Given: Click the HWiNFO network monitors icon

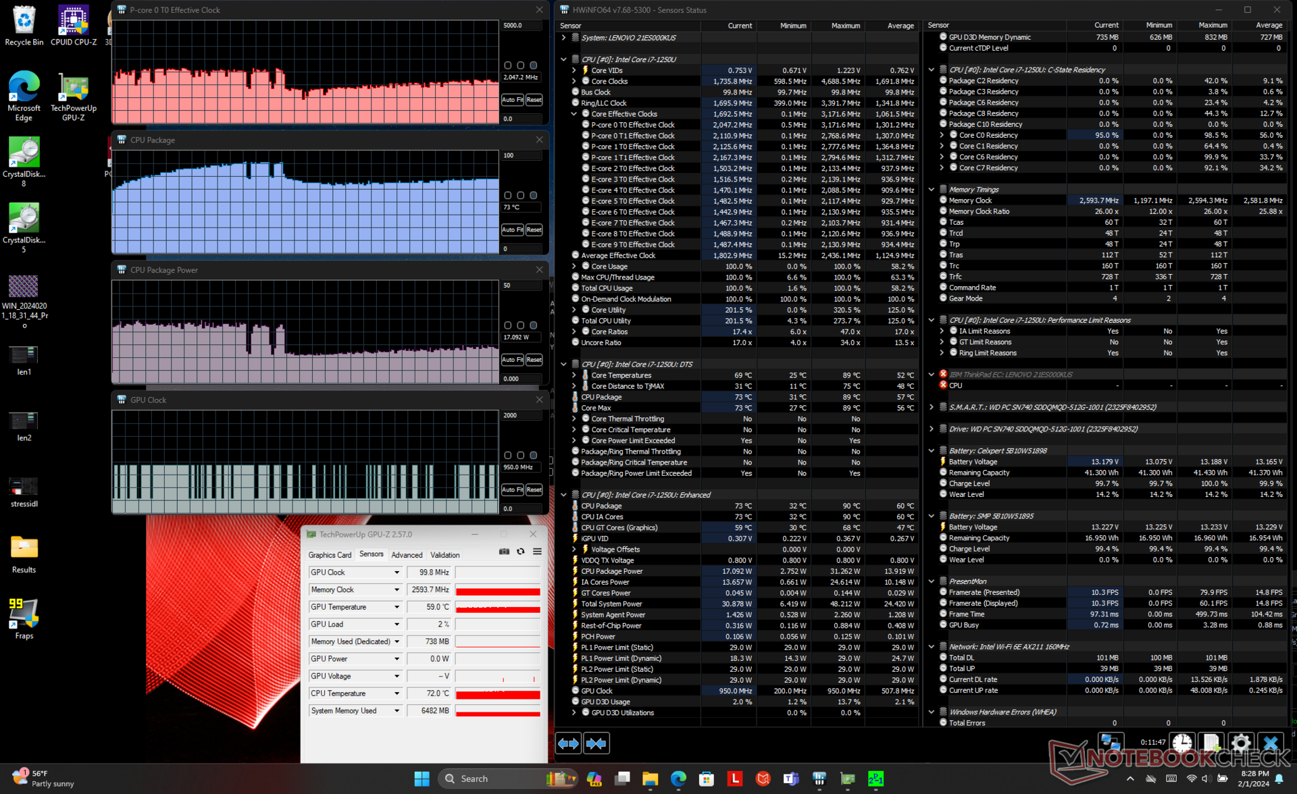Looking at the screenshot, I should pos(1111,742).
